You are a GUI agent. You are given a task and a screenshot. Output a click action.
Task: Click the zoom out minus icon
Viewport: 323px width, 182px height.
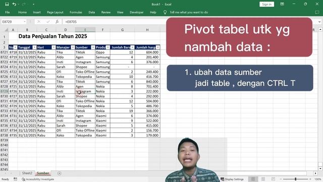click(281, 179)
